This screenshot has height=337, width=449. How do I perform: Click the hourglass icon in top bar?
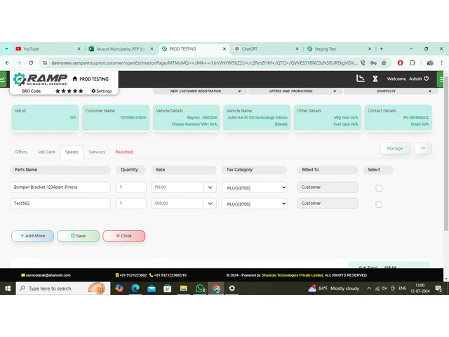375,79
